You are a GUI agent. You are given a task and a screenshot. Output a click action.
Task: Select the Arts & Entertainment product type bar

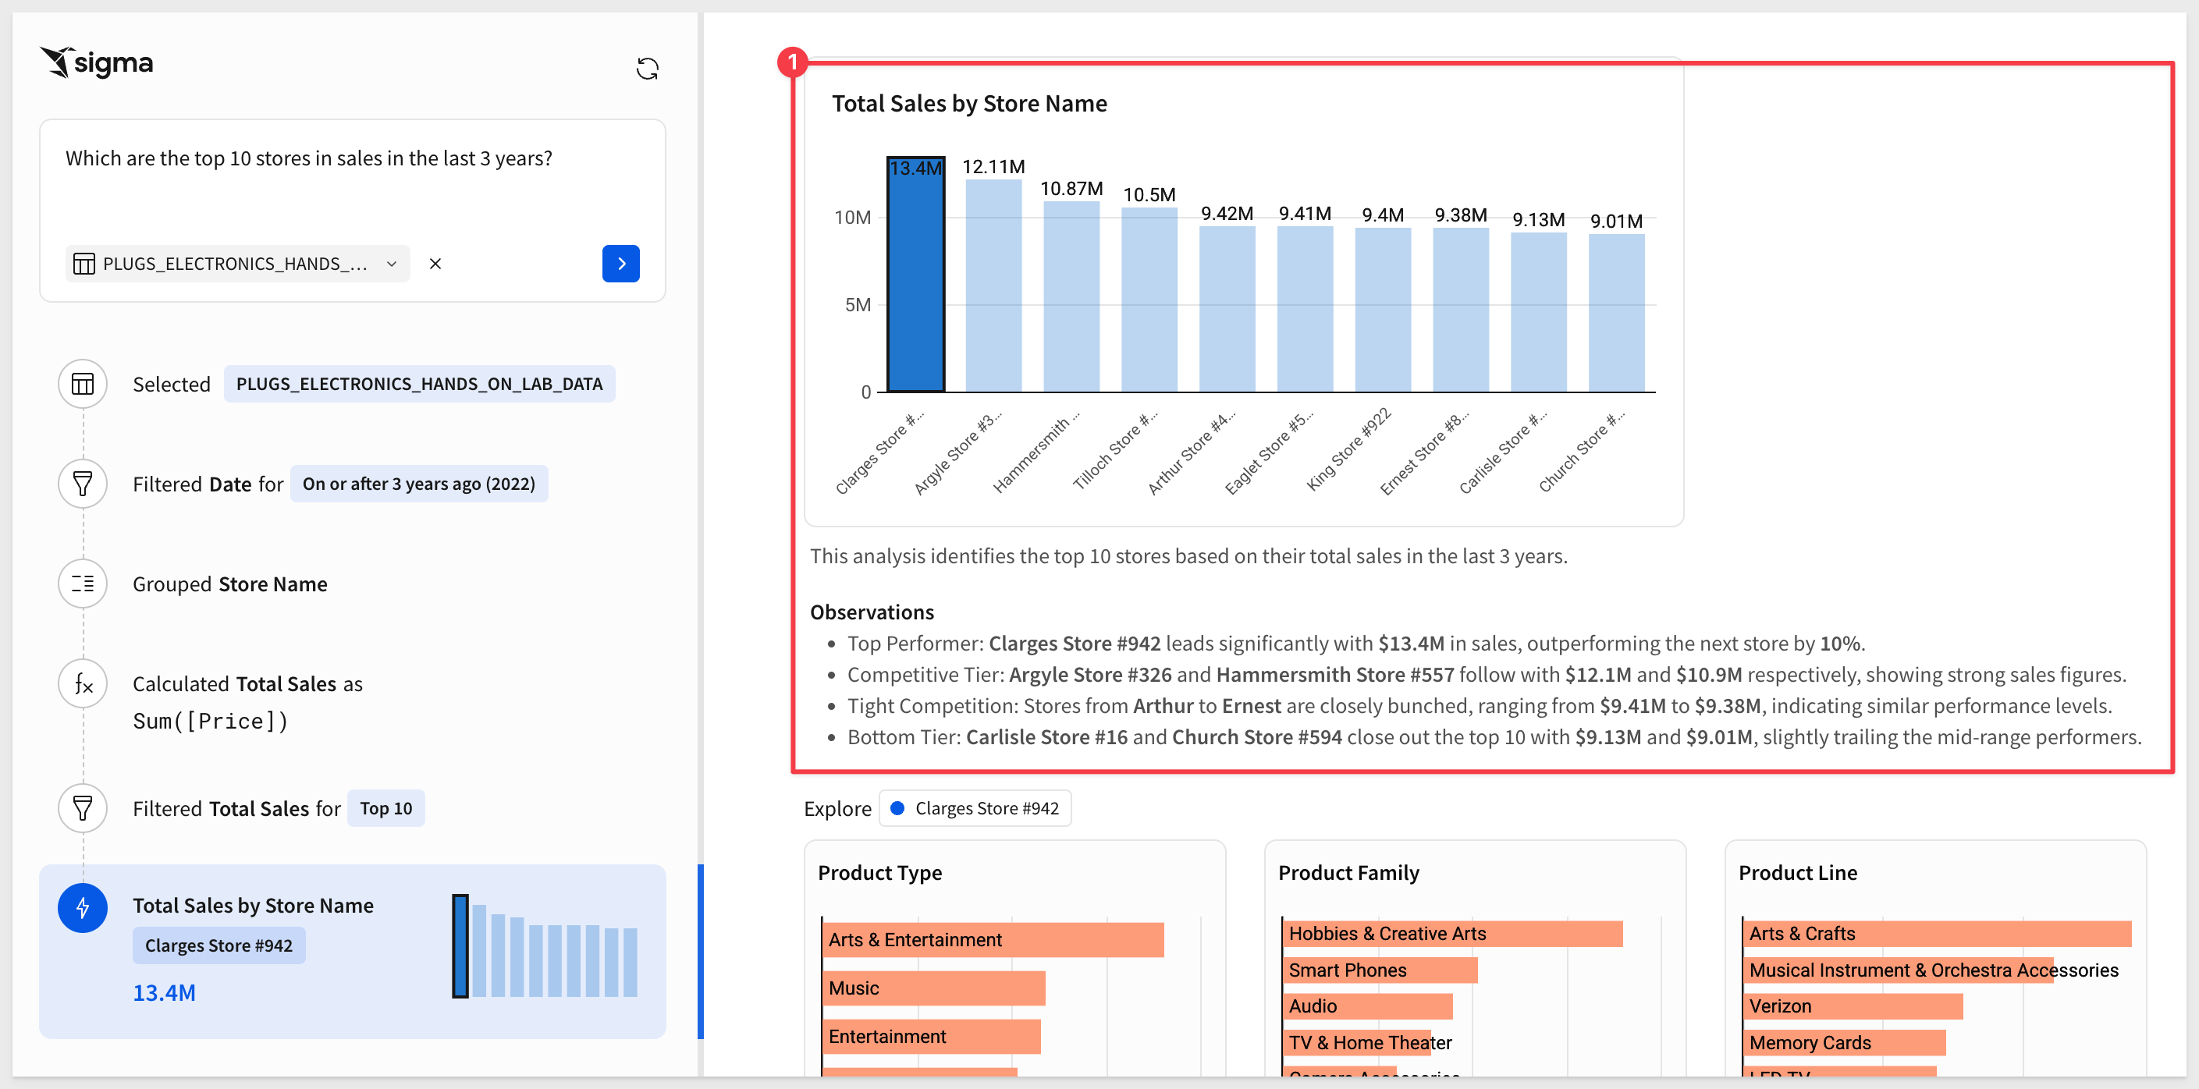coord(993,940)
